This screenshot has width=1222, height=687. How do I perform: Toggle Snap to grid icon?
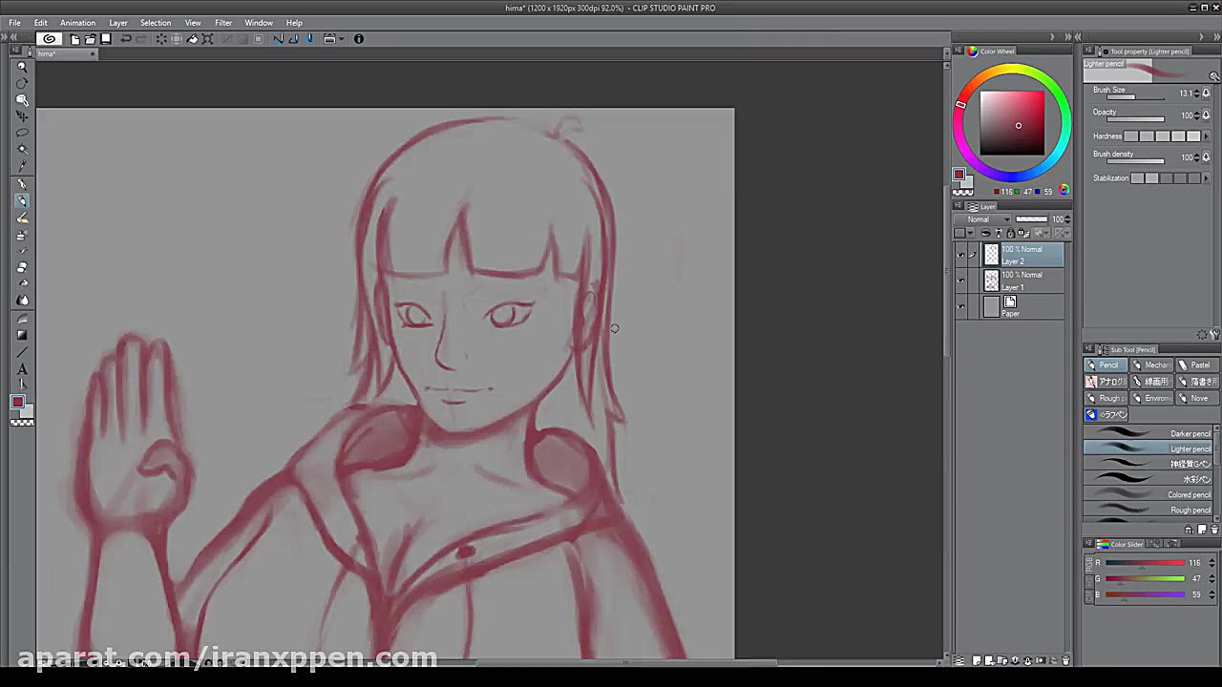point(309,39)
